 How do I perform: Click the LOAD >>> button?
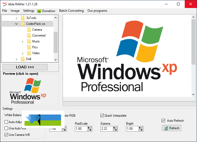tap(25, 67)
